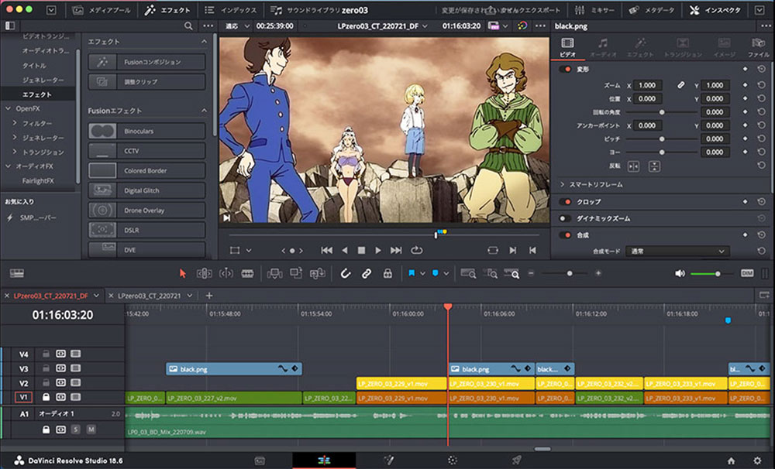The height and width of the screenshot is (469, 775).
Task: Click the search magnifier in effects panel
Action: (x=188, y=26)
